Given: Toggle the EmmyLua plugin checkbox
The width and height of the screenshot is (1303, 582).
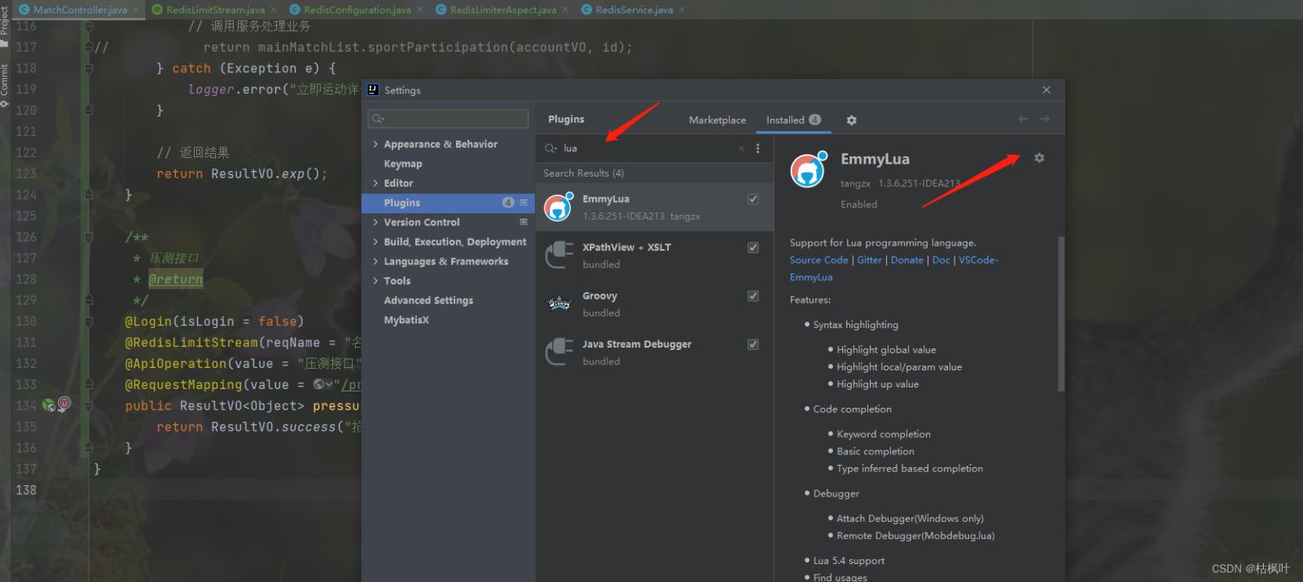Looking at the screenshot, I should [x=753, y=199].
